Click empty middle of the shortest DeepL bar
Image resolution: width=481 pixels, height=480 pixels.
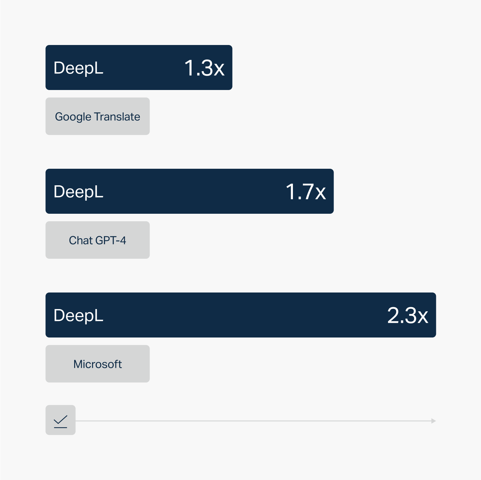(144, 68)
